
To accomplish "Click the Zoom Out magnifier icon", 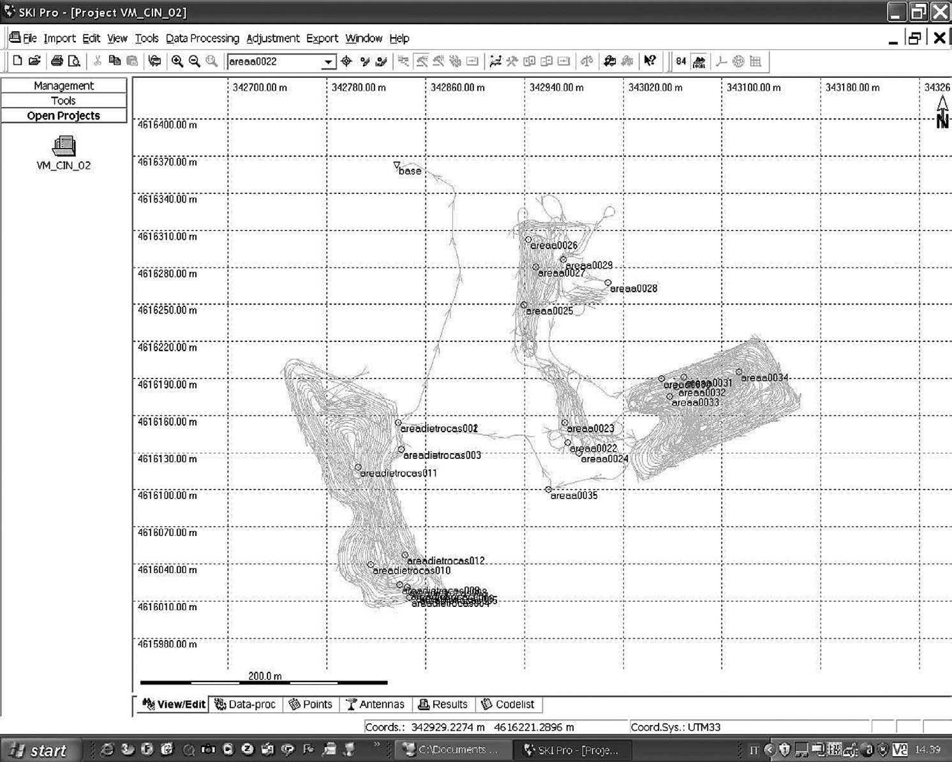I will (195, 61).
